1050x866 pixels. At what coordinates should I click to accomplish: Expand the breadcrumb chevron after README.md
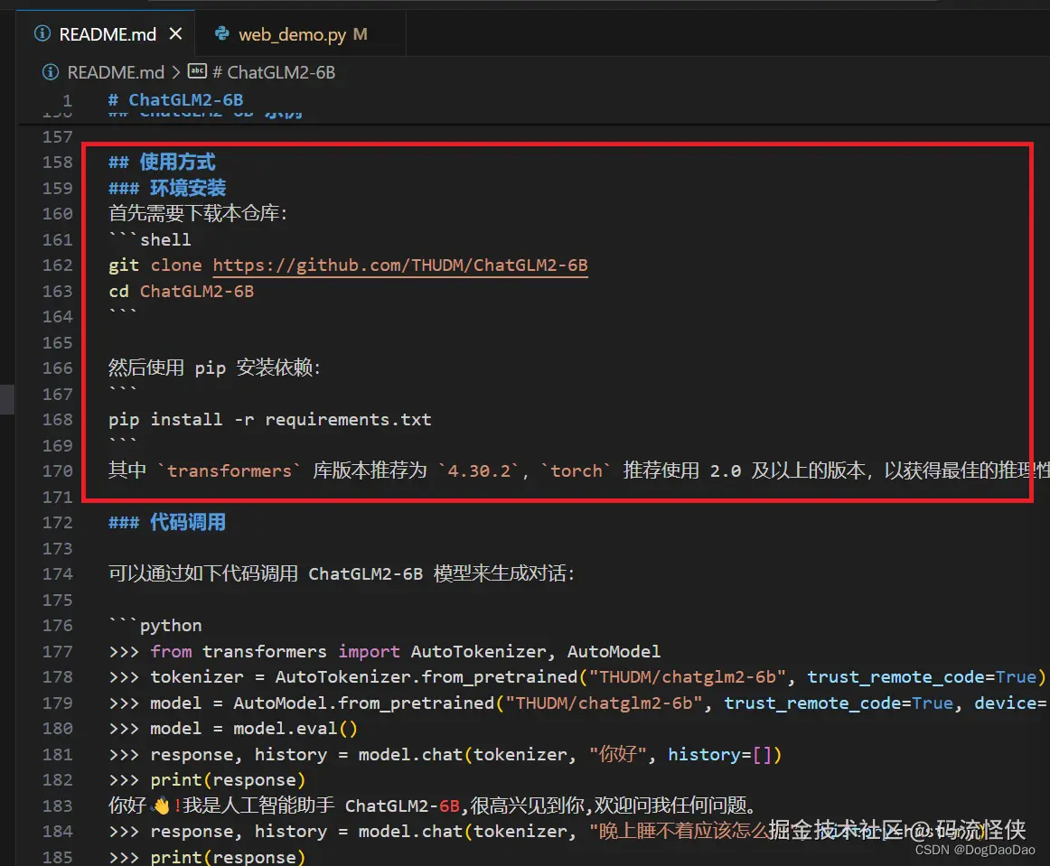click(x=176, y=72)
